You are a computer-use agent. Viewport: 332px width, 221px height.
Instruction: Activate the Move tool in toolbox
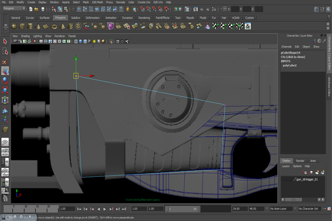click(5, 71)
